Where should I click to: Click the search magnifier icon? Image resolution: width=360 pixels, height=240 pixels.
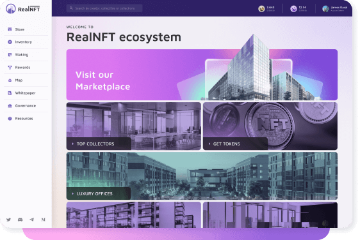[x=71, y=8]
